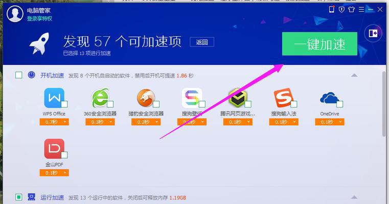
Task: Click the 登录享特权 link
Action: 39,18
